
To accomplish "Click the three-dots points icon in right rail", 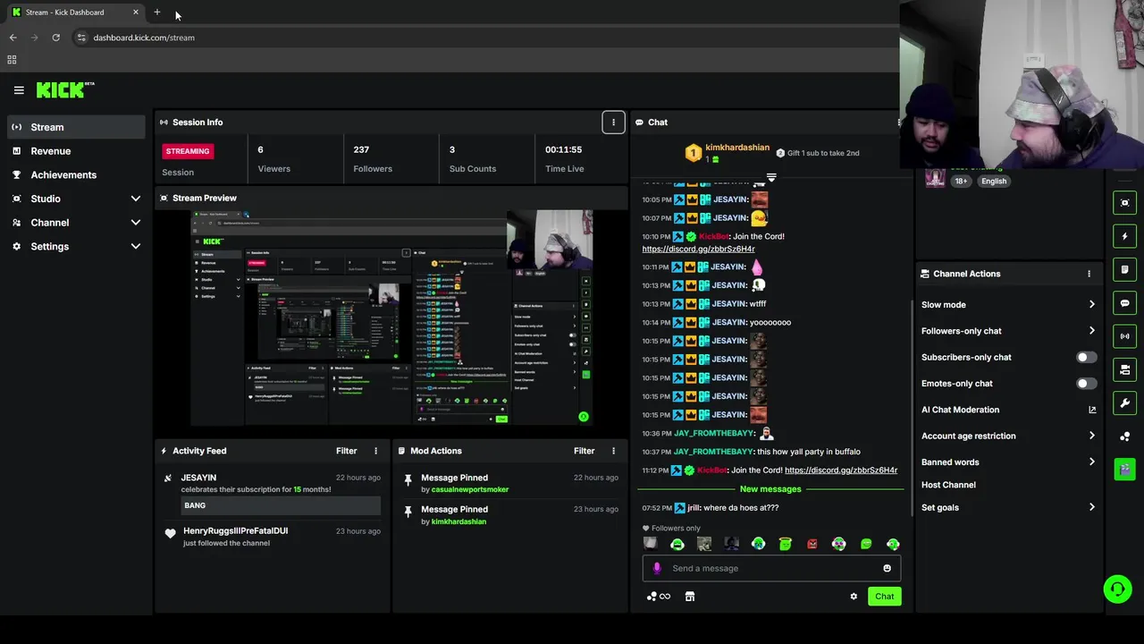I will 1124,436.
